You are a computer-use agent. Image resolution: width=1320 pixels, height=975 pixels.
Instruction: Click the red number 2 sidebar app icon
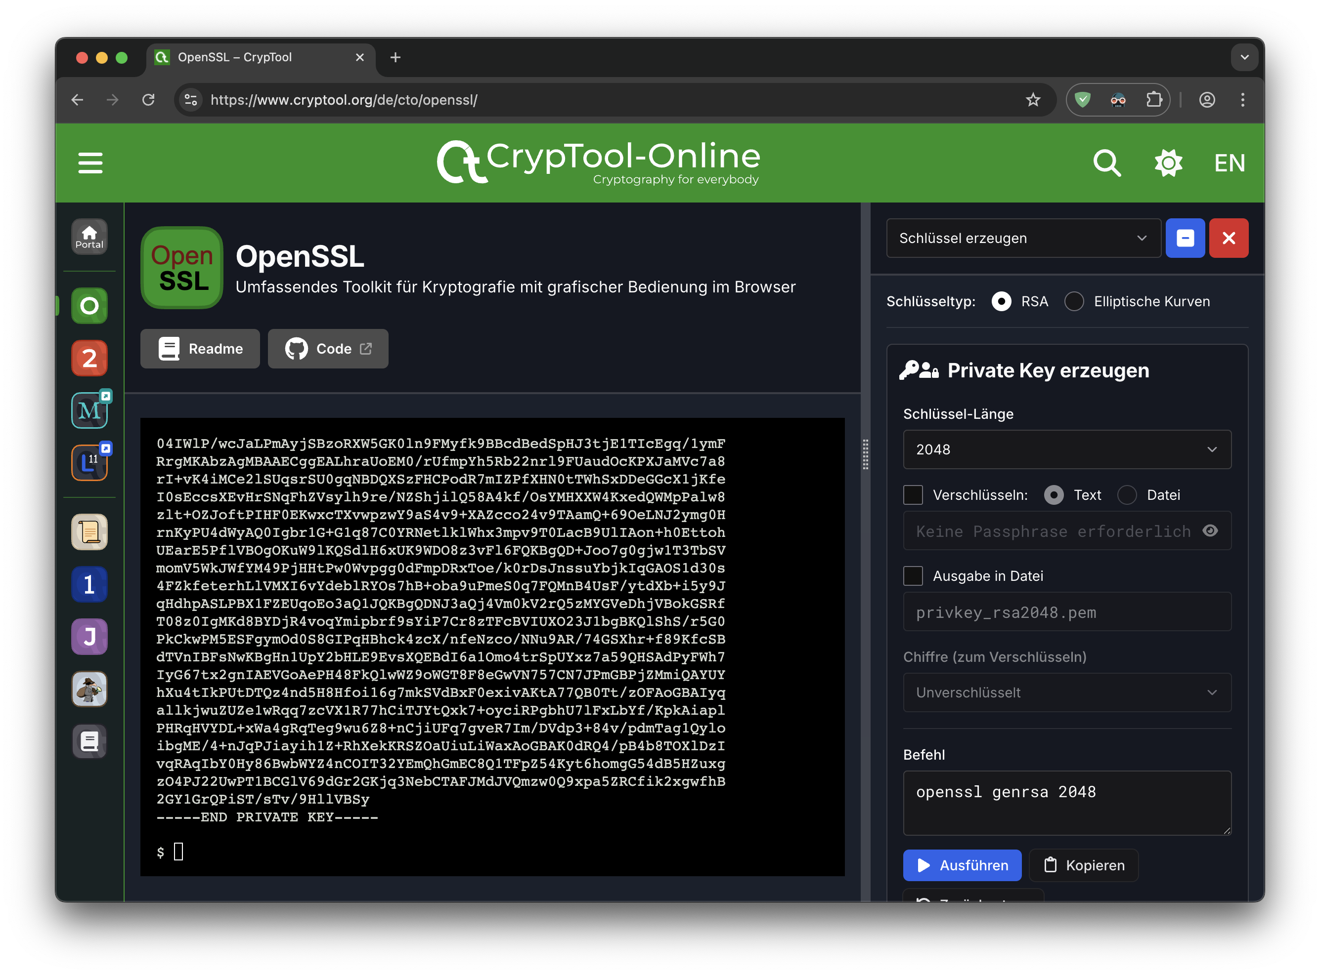point(89,358)
